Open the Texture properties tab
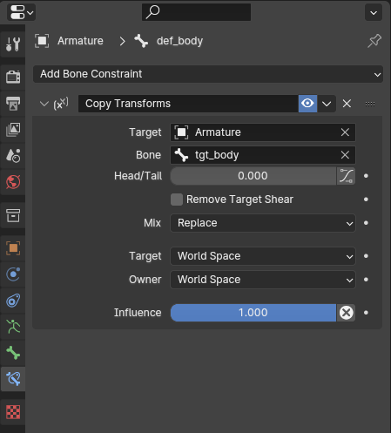Screen dimensions: 391x433 click(x=13, y=412)
